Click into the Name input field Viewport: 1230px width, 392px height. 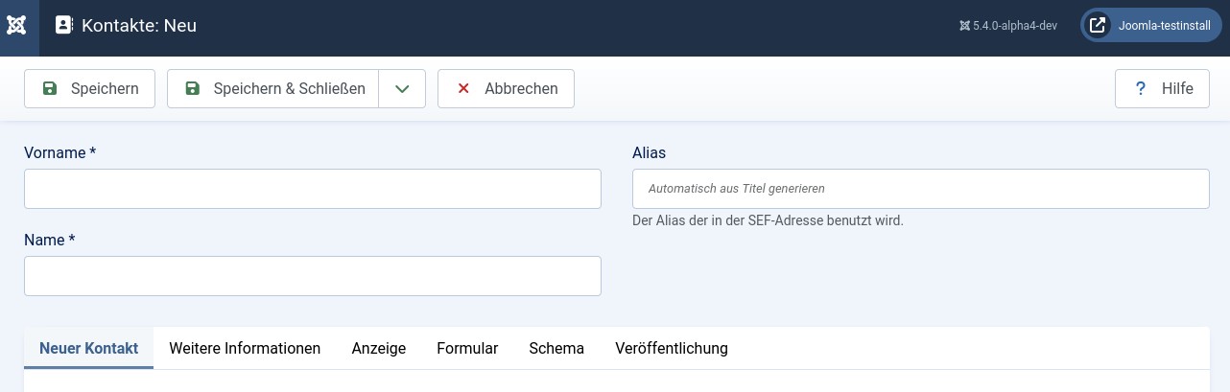coord(312,276)
